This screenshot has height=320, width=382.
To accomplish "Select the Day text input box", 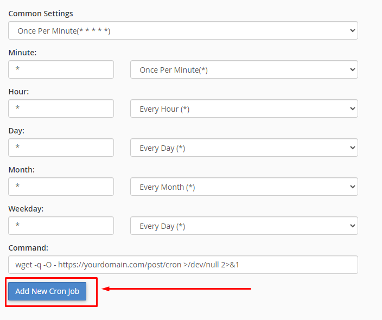I will [61, 148].
